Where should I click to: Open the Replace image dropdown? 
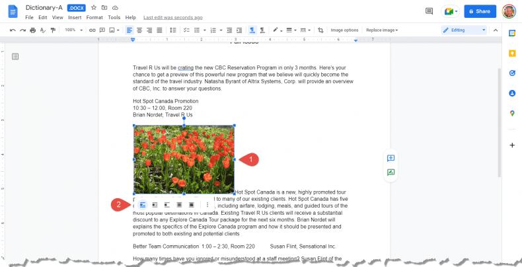click(382, 30)
